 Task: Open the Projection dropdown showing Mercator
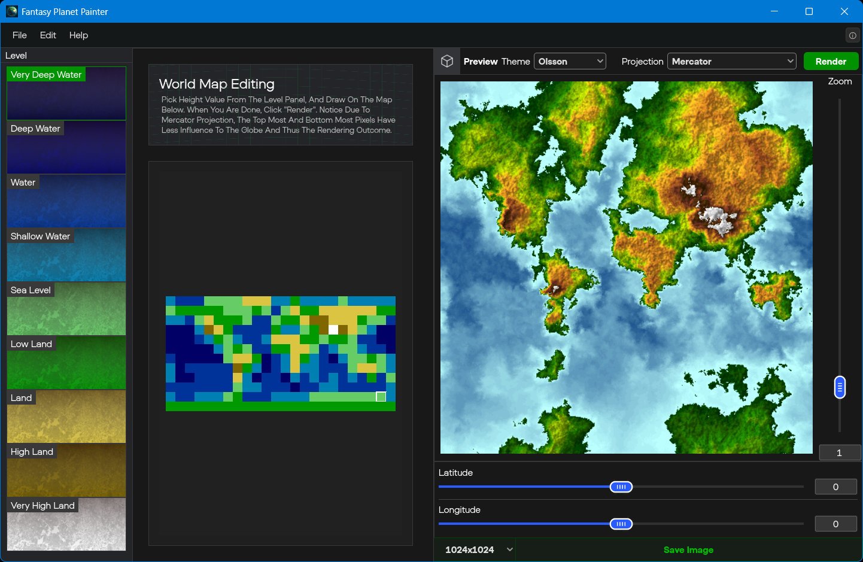coord(731,61)
